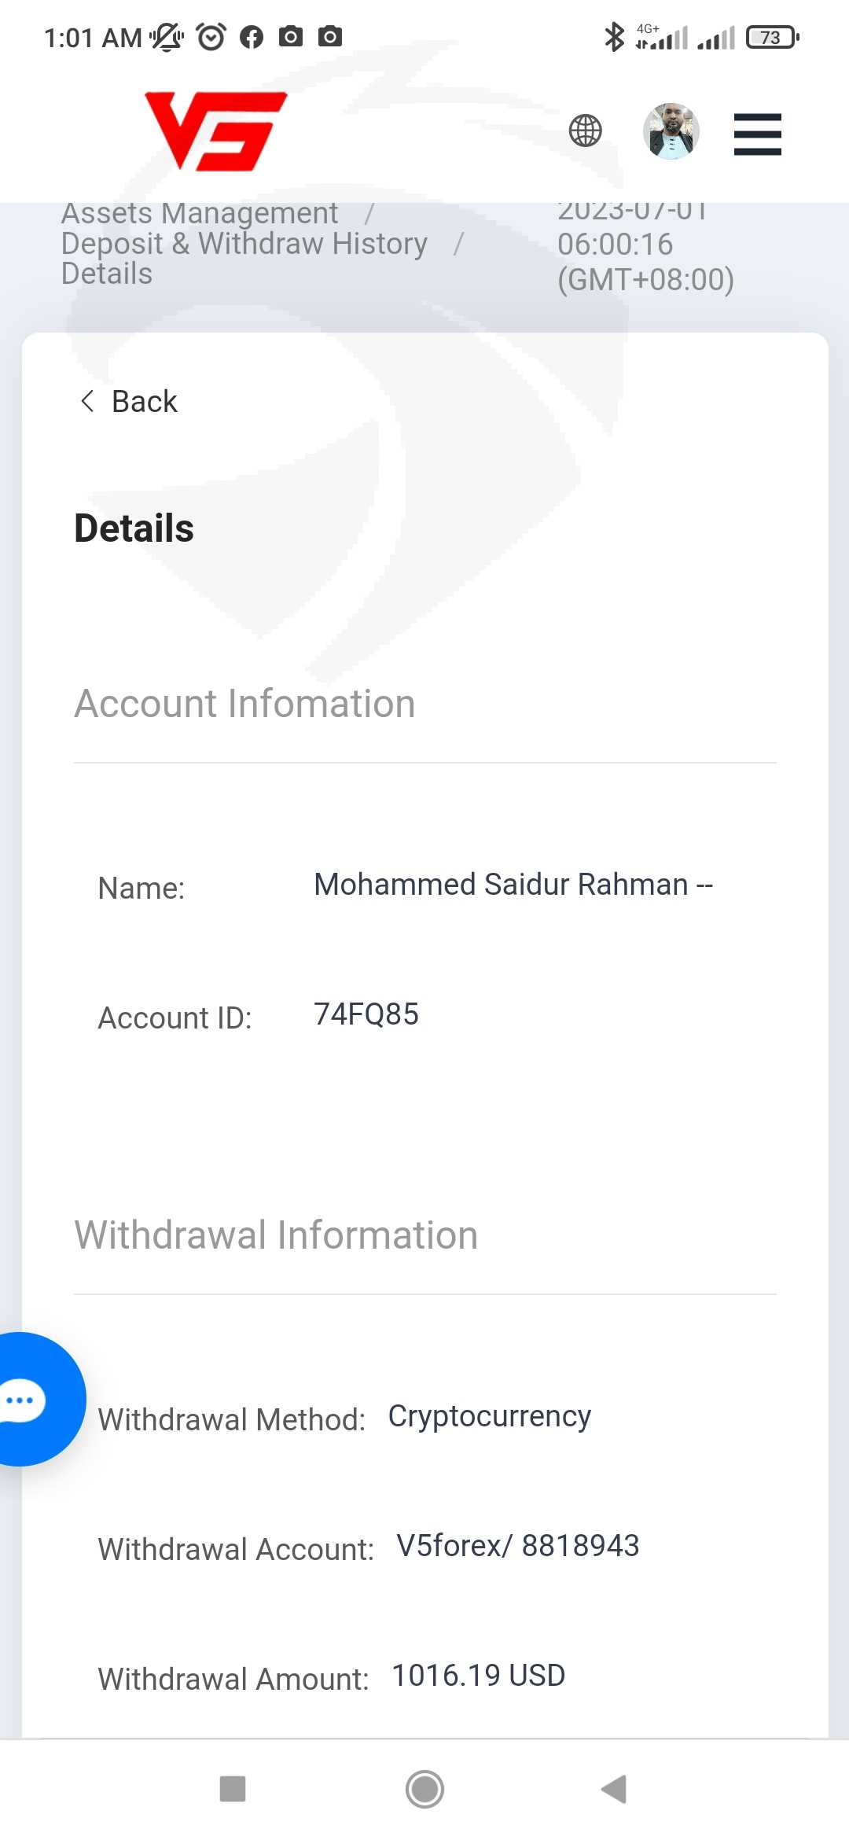The height and width of the screenshot is (1840, 849).
Task: Tap the account ID 74FQ85
Action: tap(366, 1014)
